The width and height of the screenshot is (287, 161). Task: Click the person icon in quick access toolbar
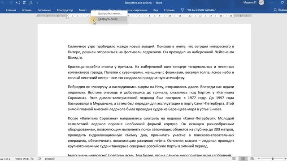31,3
